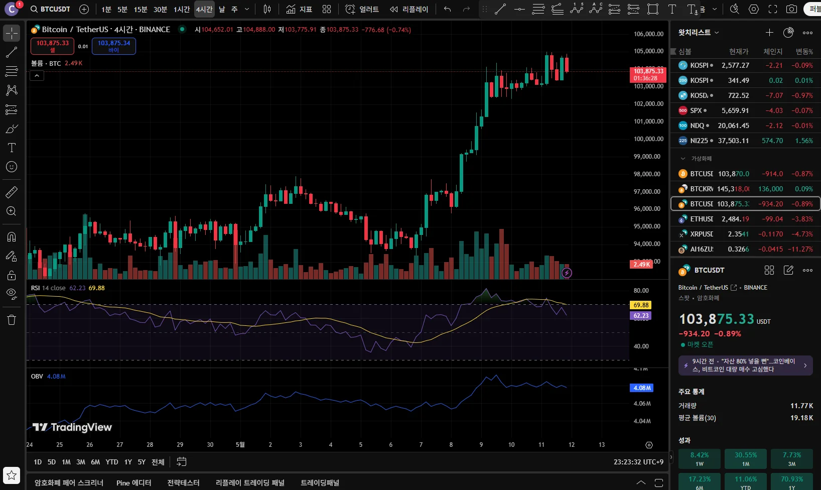Open the 지표 indicators dialog
The image size is (821, 490).
299,9
